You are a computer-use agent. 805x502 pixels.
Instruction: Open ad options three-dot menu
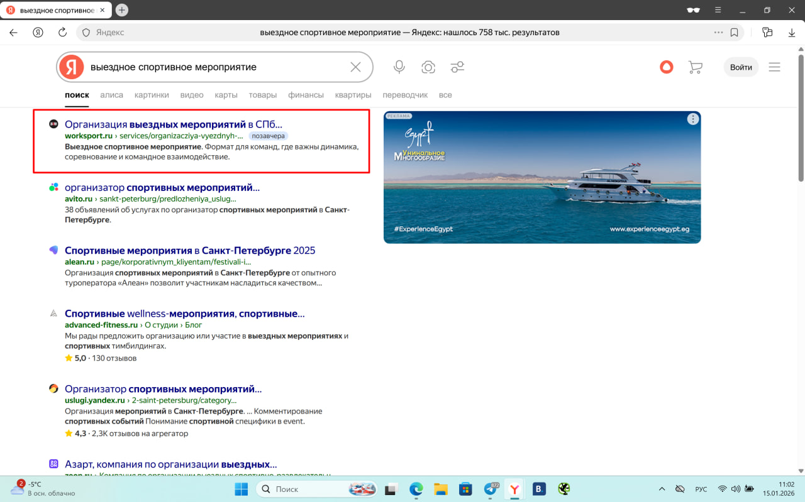pyautogui.click(x=692, y=119)
